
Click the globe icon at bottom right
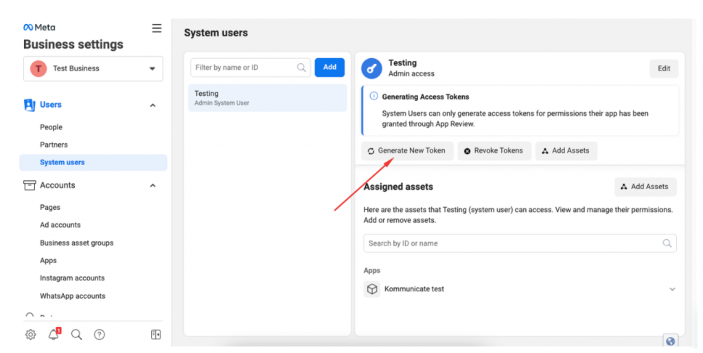point(670,341)
